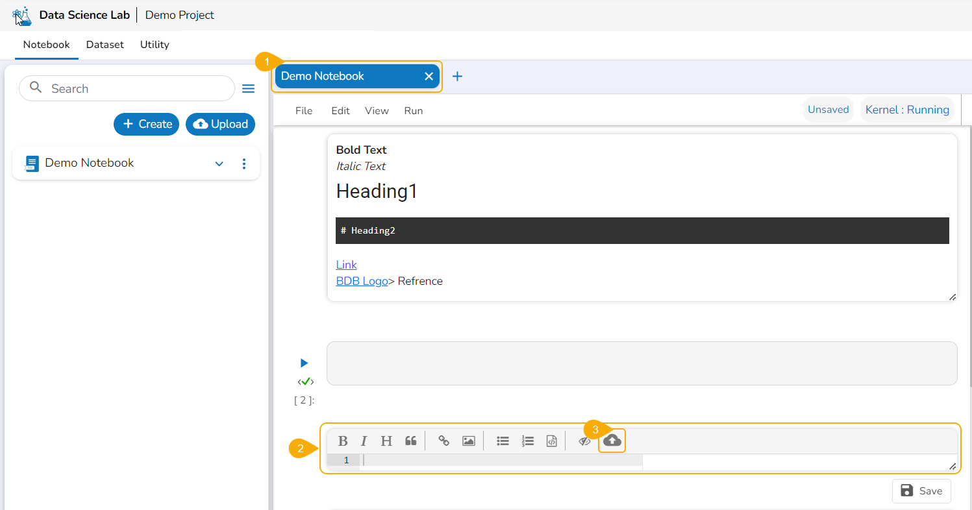Insert a Heading via the H icon
972x510 pixels.
386,441
